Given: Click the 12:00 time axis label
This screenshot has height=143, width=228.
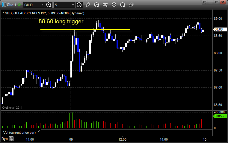Looking at the screenshot, I should [123, 139].
